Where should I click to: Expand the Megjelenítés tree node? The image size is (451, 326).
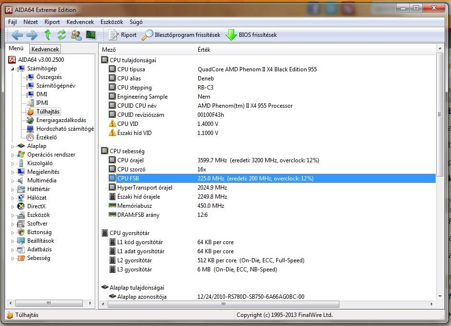click(12, 172)
